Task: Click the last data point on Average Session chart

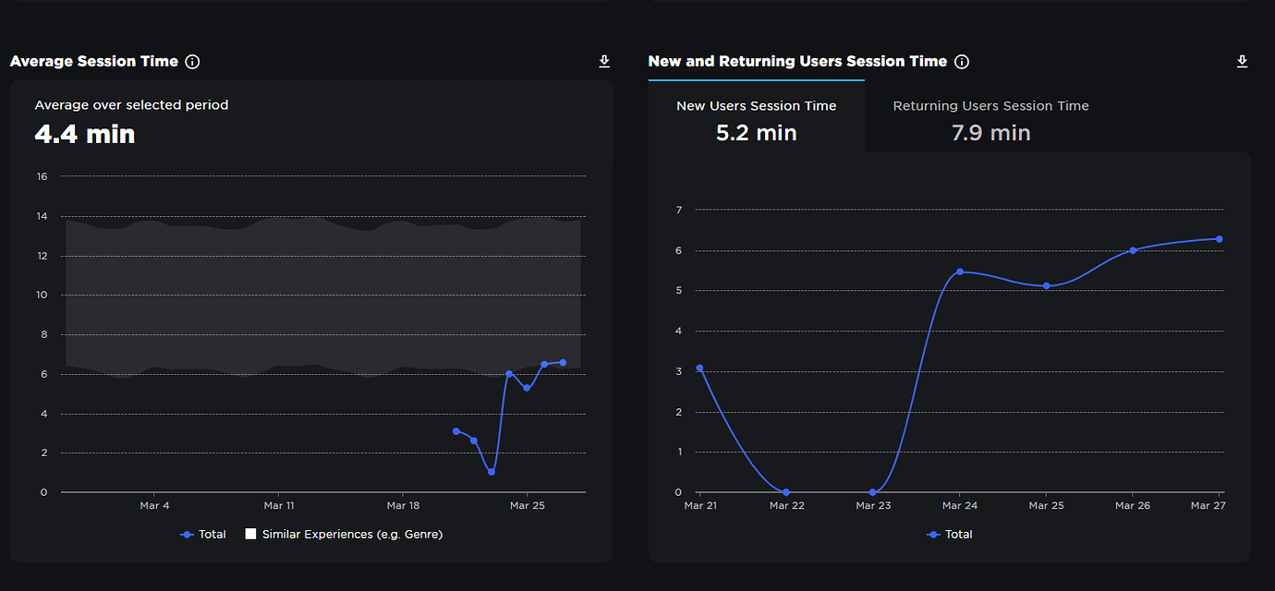Action: [x=563, y=363]
